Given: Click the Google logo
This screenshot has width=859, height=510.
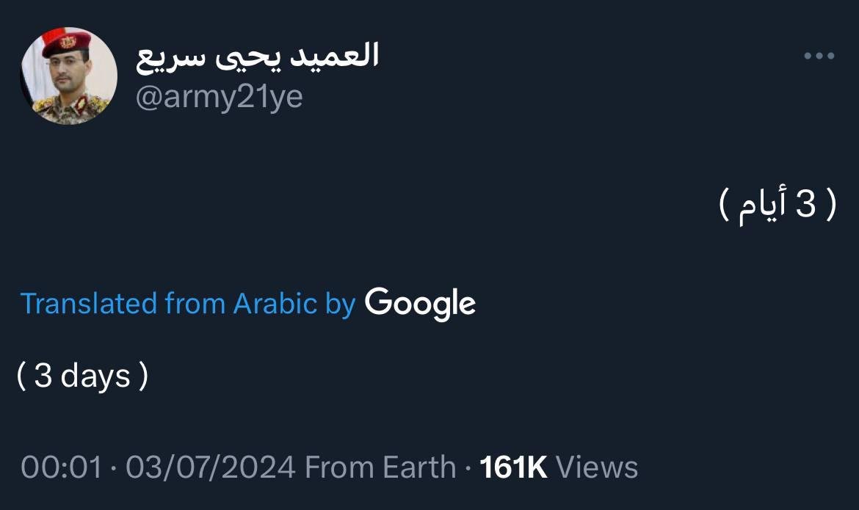Looking at the screenshot, I should (420, 303).
